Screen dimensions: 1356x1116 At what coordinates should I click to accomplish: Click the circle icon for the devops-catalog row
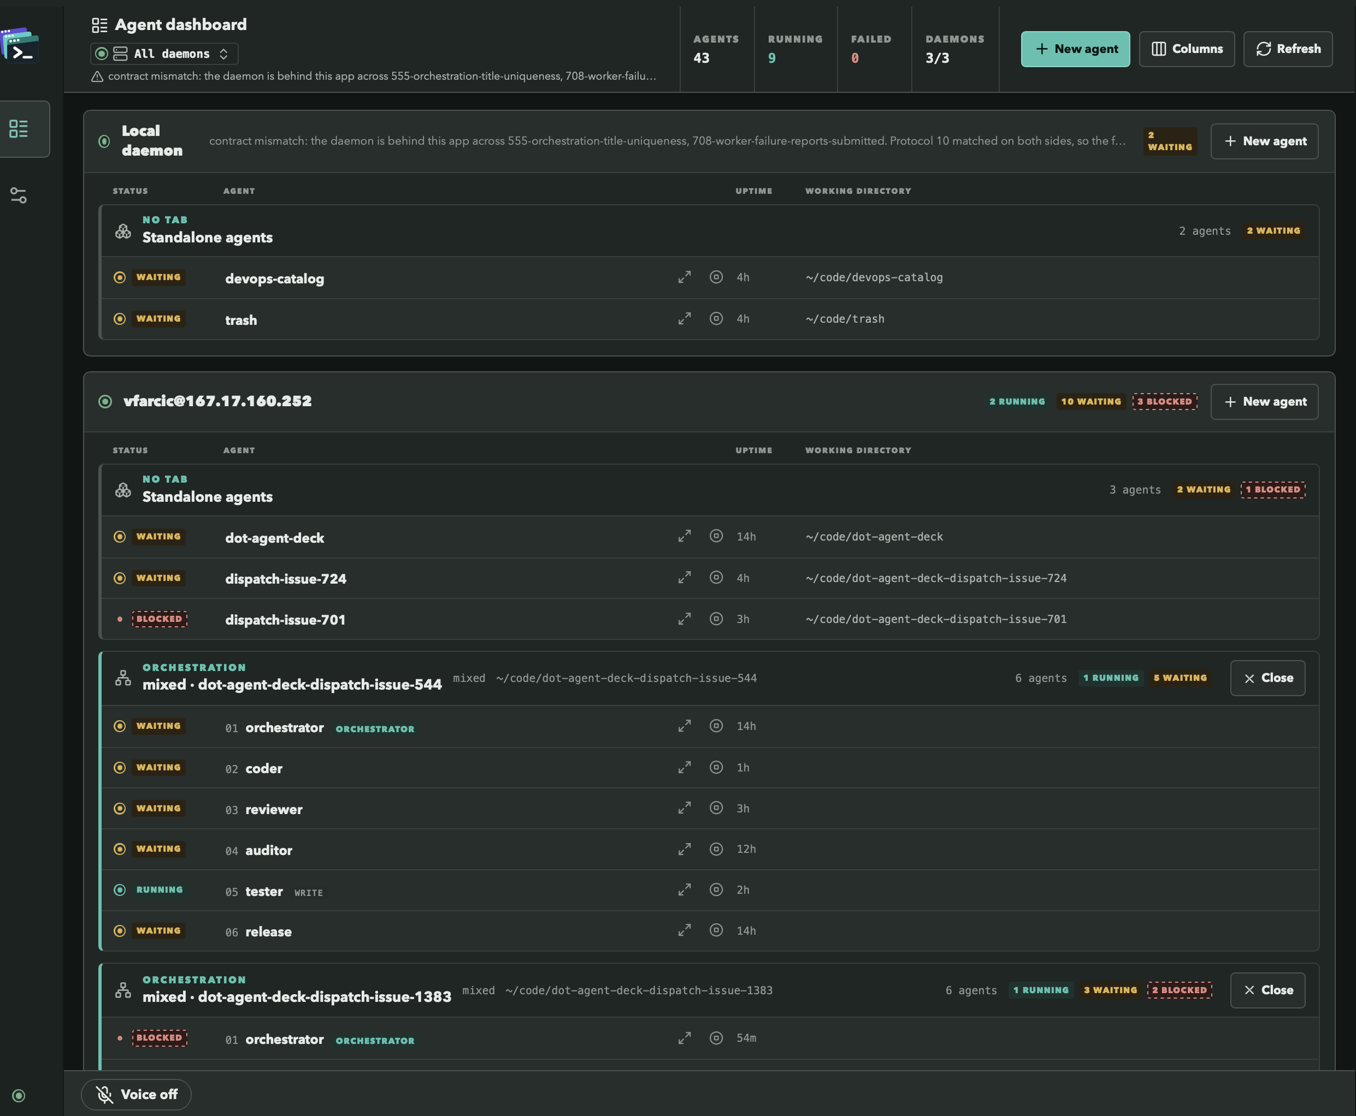pyautogui.click(x=716, y=277)
